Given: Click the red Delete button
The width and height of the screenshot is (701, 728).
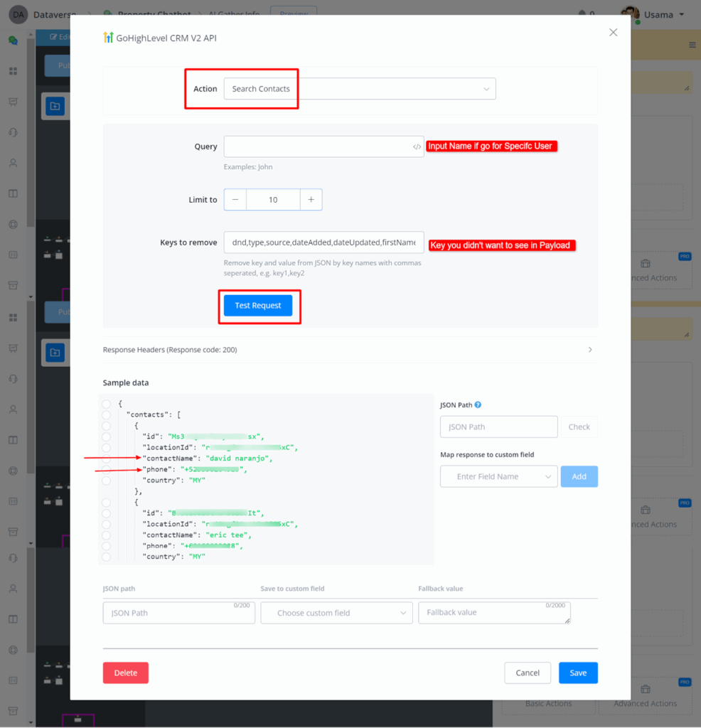Looking at the screenshot, I should coord(126,673).
